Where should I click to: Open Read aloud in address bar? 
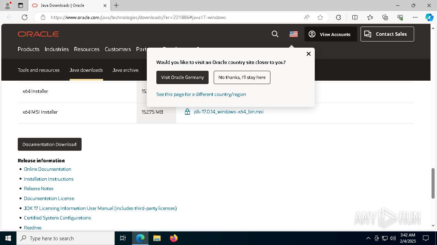click(x=307, y=17)
